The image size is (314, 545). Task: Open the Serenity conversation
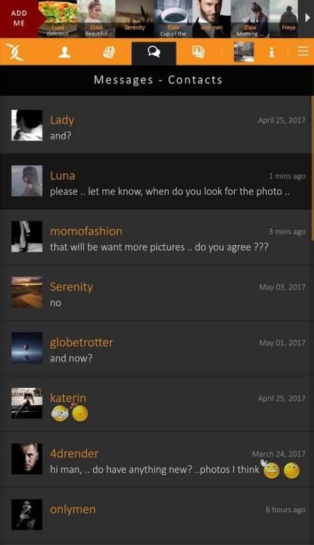click(156, 293)
